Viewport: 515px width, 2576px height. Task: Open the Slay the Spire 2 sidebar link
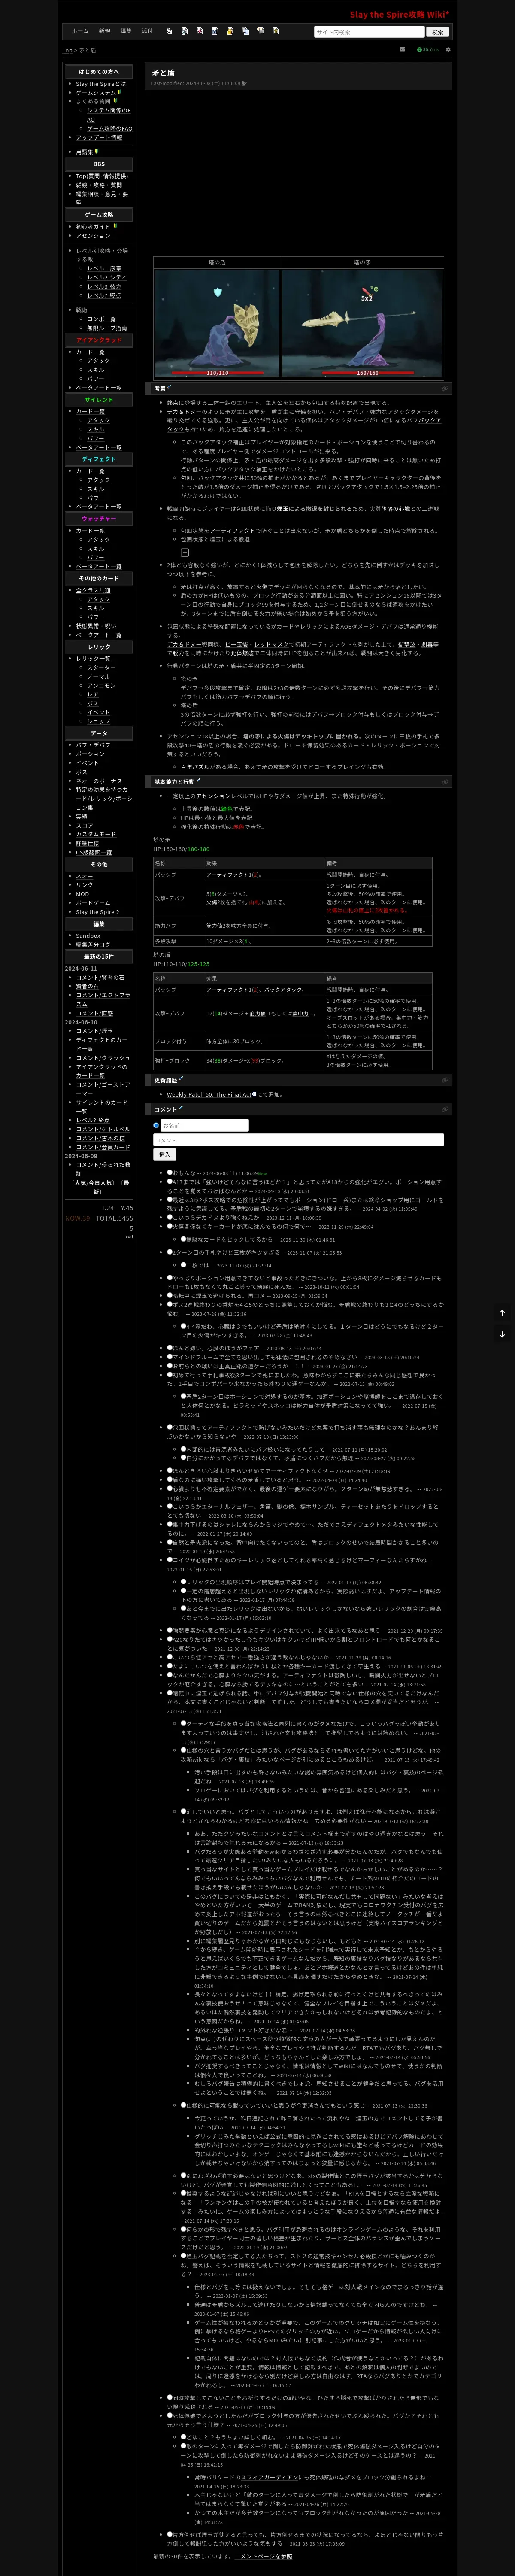coord(97,912)
